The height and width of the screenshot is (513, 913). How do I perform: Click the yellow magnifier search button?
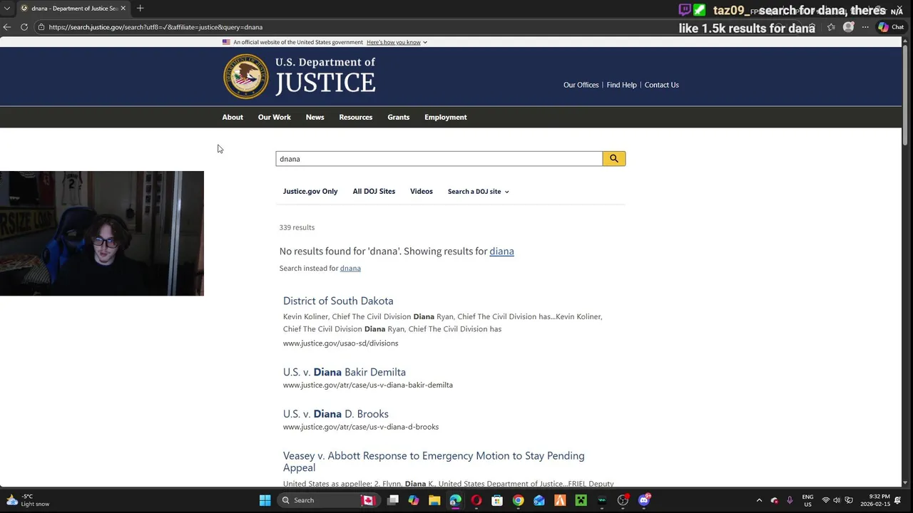pos(613,159)
